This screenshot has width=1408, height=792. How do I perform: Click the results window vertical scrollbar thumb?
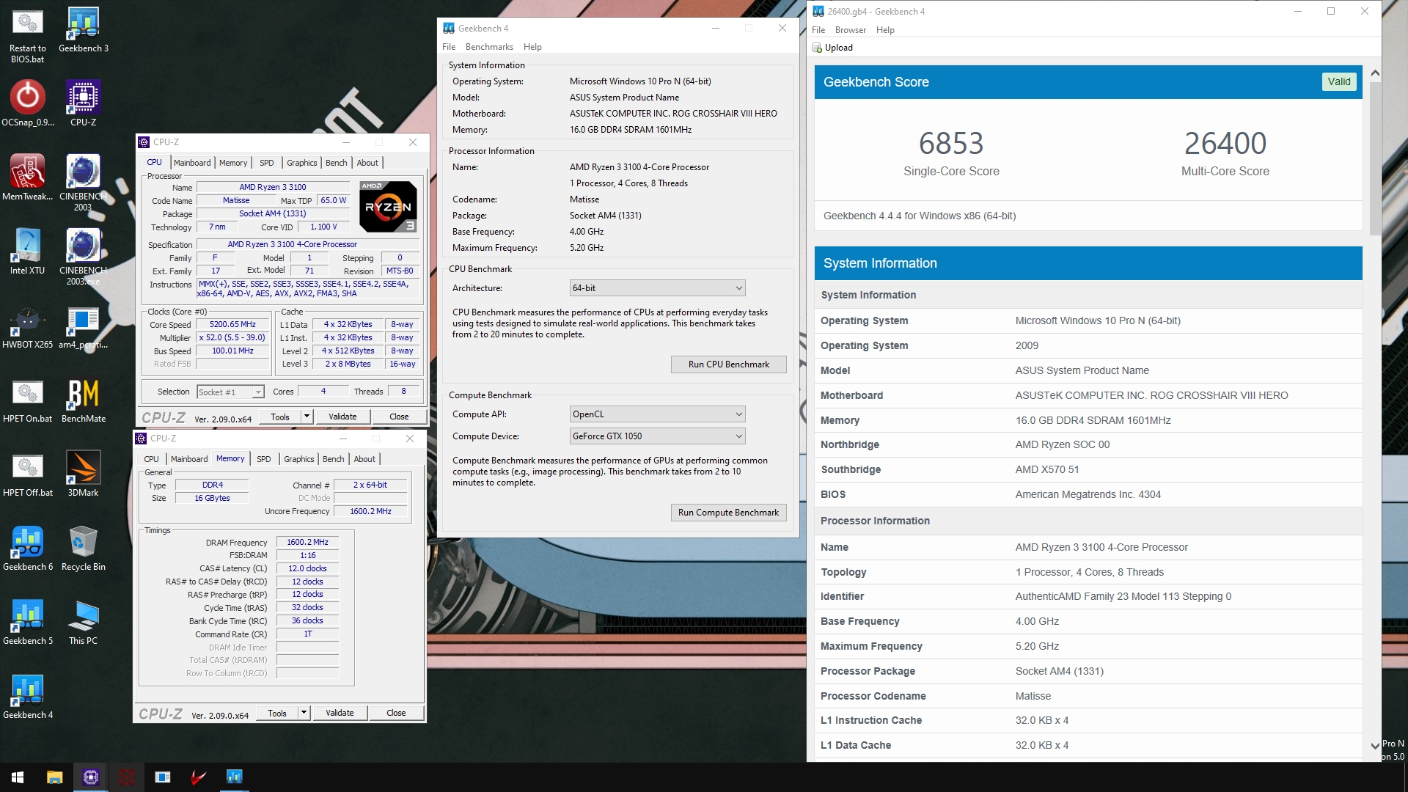coord(1375,158)
